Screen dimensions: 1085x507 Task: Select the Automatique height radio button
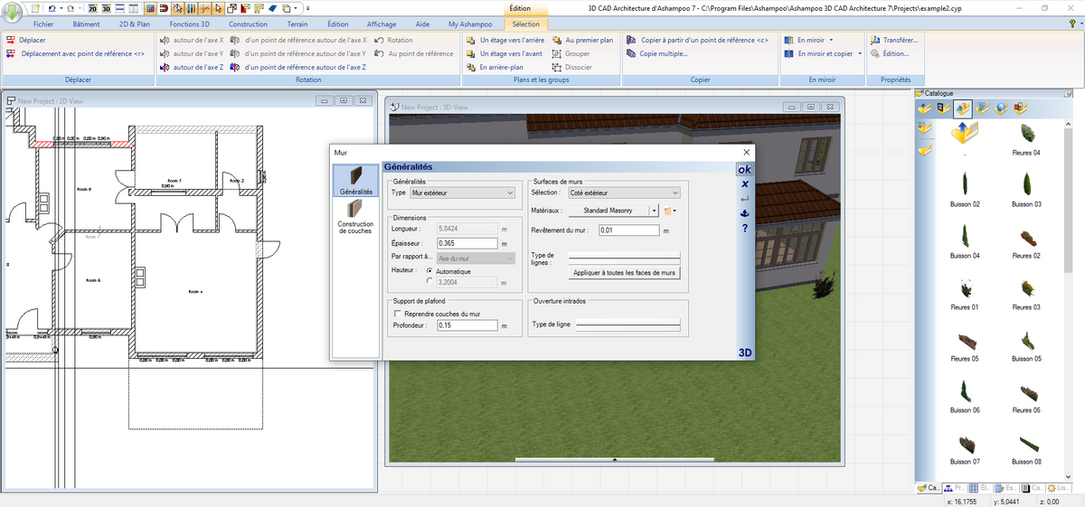click(x=429, y=271)
